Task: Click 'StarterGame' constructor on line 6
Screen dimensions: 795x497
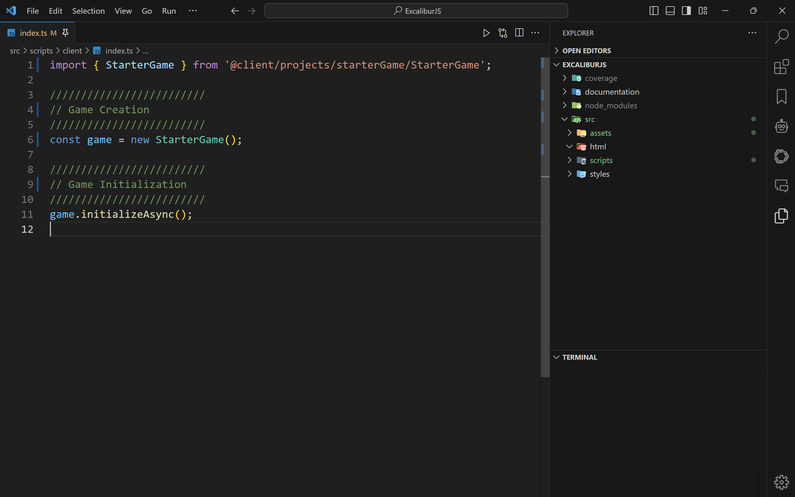Action: [x=189, y=140]
